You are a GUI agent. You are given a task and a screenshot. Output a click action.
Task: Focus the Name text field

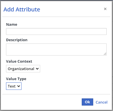[56, 31]
